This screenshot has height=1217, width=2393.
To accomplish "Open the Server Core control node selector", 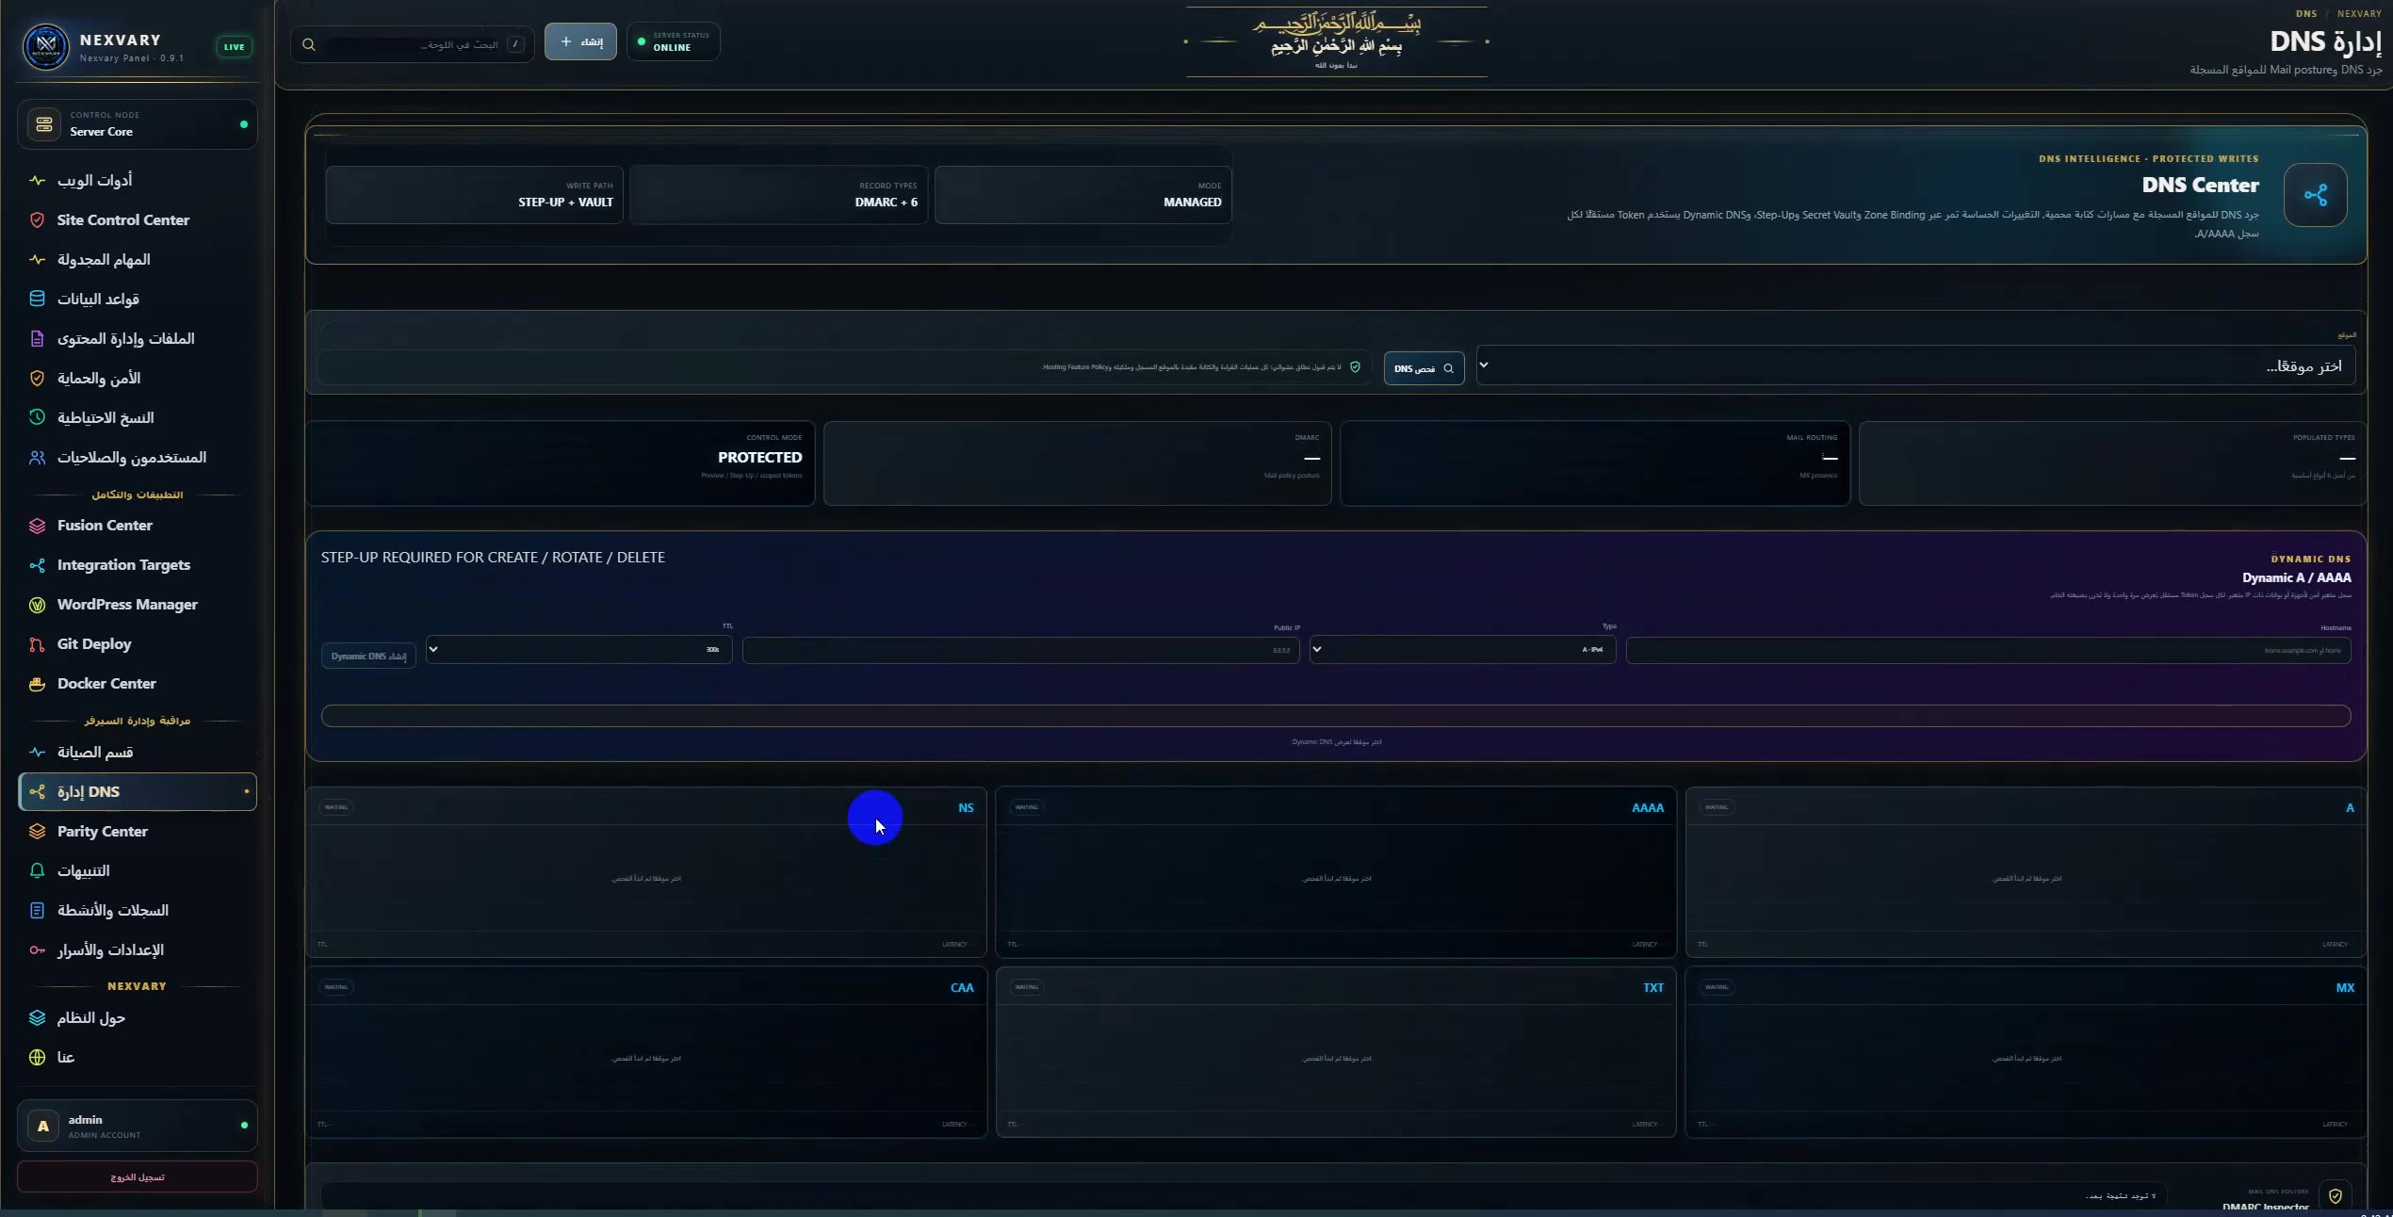I will point(138,124).
